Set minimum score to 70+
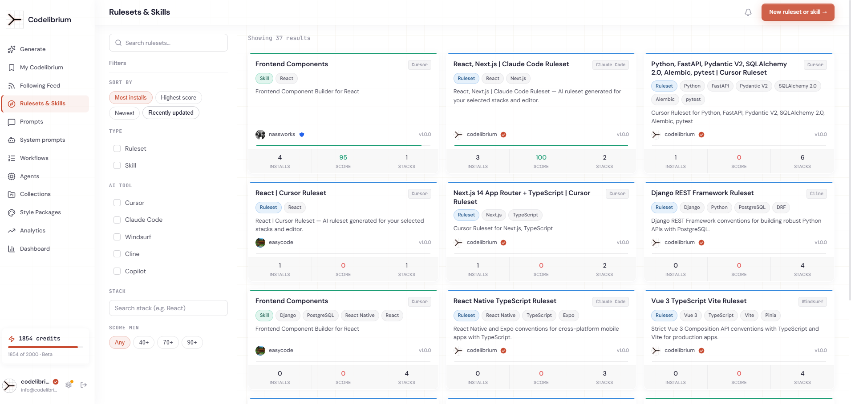 coord(168,342)
